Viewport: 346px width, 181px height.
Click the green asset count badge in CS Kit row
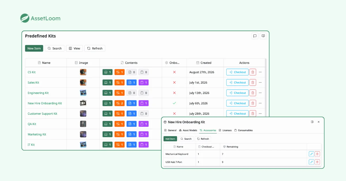coord(108,72)
